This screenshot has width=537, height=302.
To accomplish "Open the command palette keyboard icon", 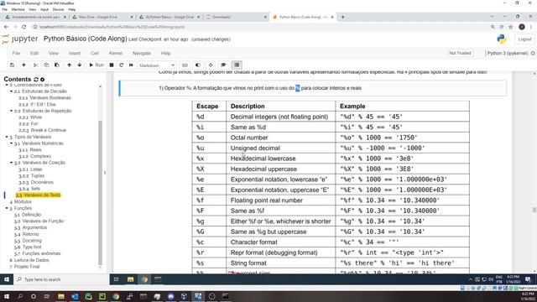I will tap(185, 65).
